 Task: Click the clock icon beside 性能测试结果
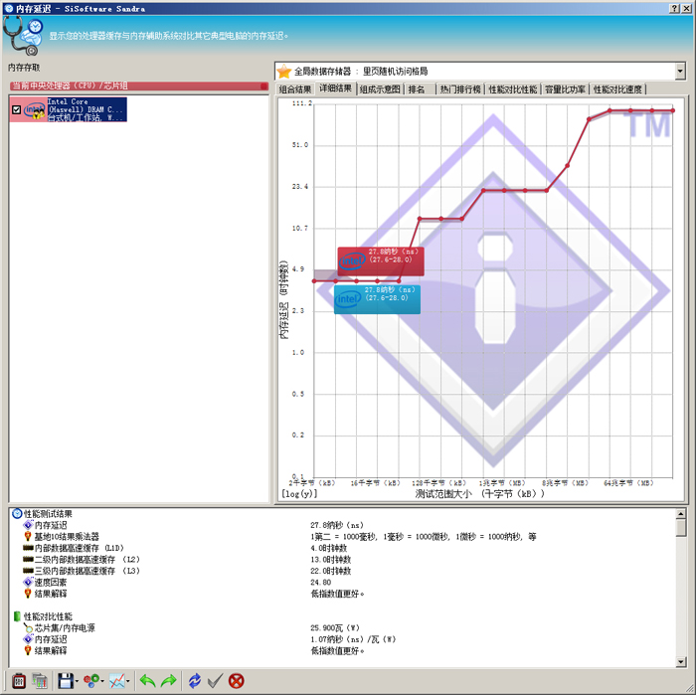[17, 513]
